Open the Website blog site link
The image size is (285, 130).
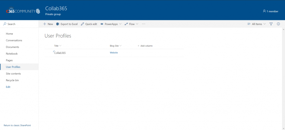114,53
